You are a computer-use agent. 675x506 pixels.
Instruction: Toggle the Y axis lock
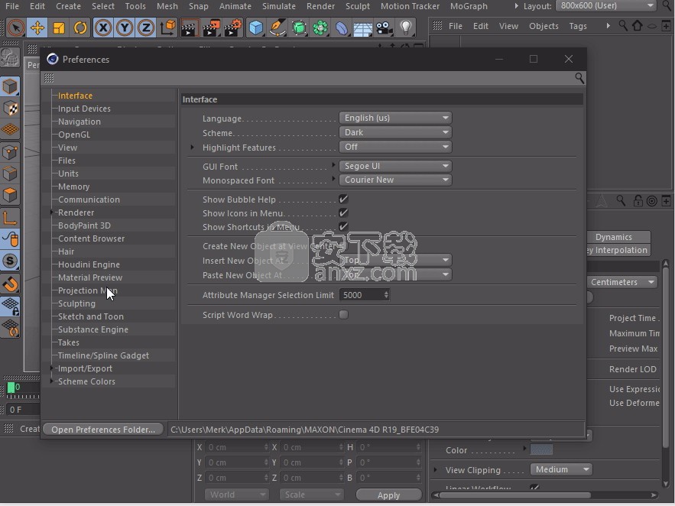(125, 28)
